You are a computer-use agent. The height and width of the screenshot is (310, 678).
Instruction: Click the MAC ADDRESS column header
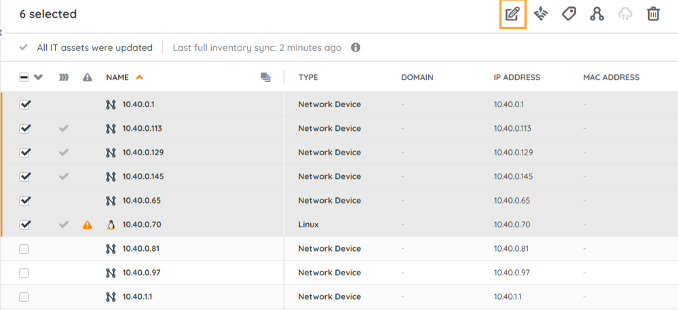(611, 77)
